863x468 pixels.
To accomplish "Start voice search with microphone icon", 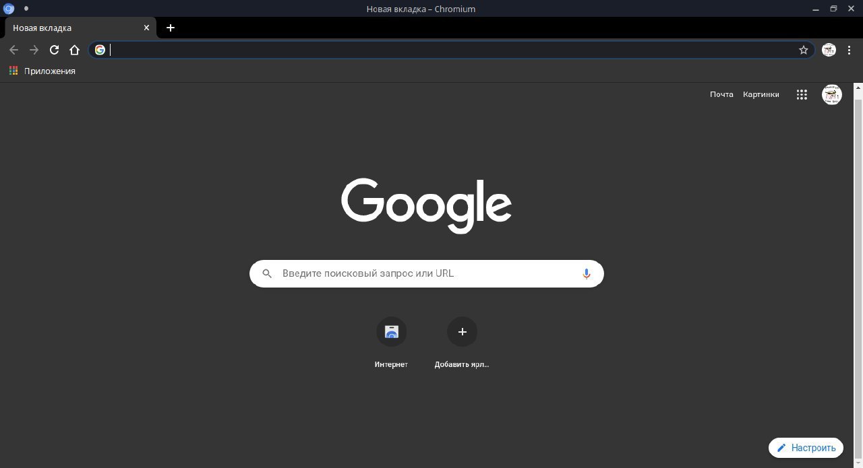I will click(587, 273).
